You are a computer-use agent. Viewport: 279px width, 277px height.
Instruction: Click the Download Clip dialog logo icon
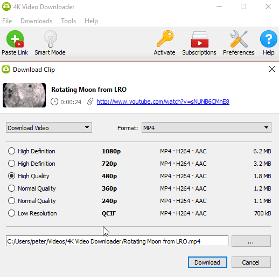pyautogui.click(x=6, y=69)
